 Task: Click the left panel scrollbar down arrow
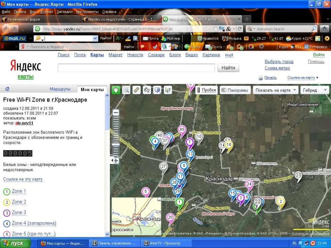pyautogui.click(x=107, y=234)
